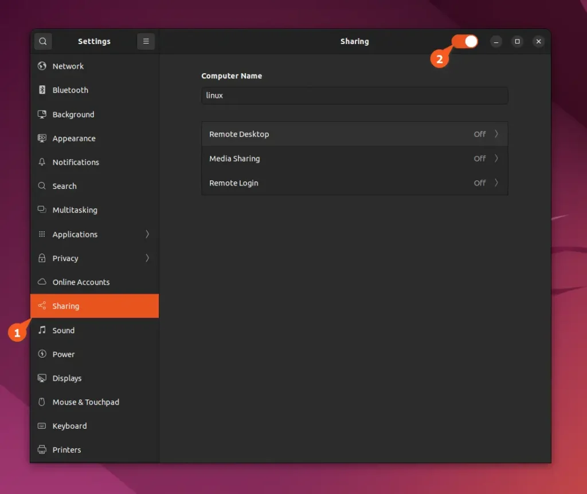Open the Media Sharing row
The height and width of the screenshot is (494, 587).
[354, 159]
